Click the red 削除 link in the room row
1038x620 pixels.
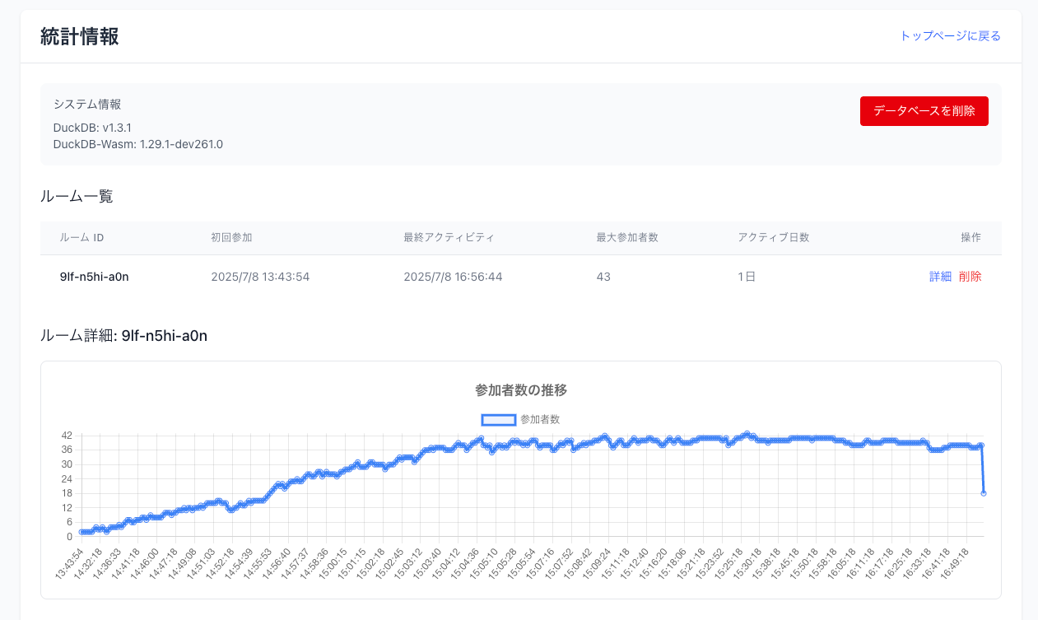(x=970, y=277)
